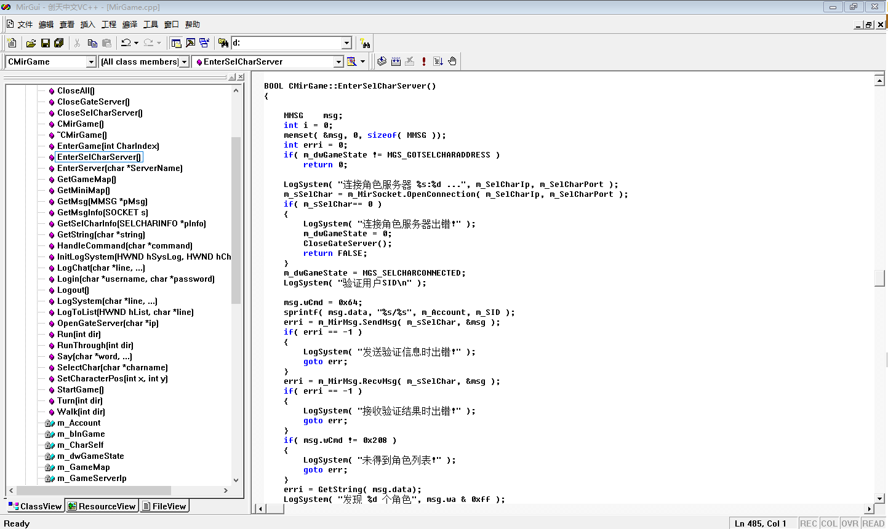Screen dimensions: 888x529
Task: Open the 工程 (Project) menu
Action: pyautogui.click(x=109, y=25)
